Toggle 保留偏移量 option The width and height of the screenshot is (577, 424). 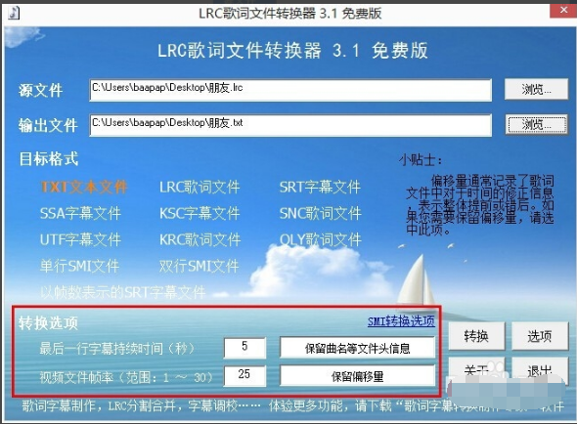tap(357, 376)
